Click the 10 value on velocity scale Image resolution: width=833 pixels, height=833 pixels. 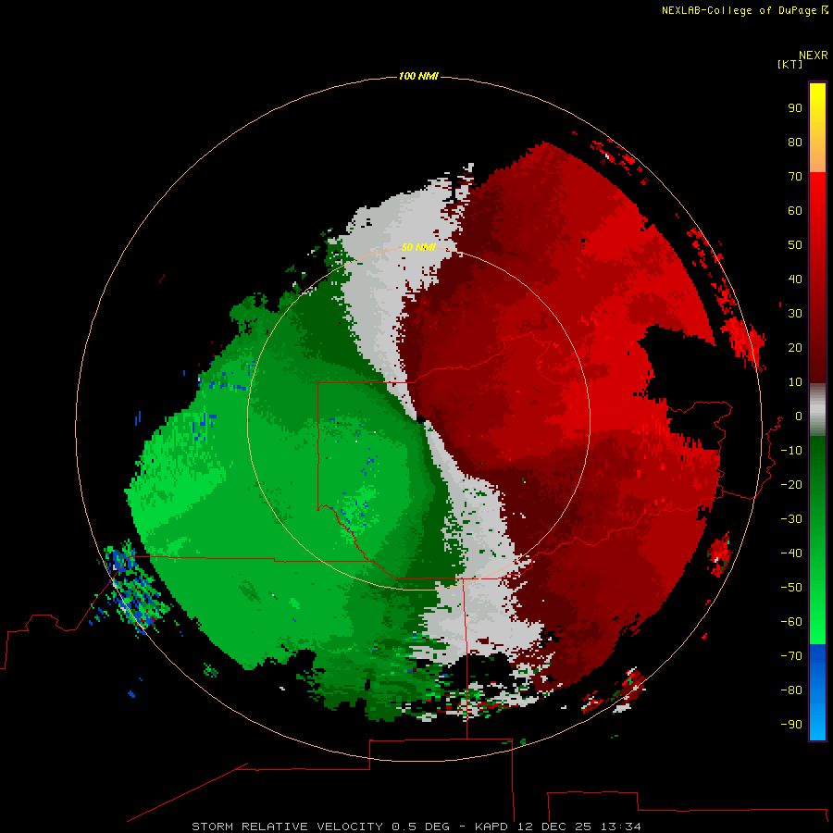click(795, 382)
